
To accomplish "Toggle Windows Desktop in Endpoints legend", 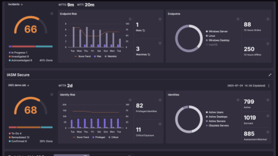I will tap(218, 40).
